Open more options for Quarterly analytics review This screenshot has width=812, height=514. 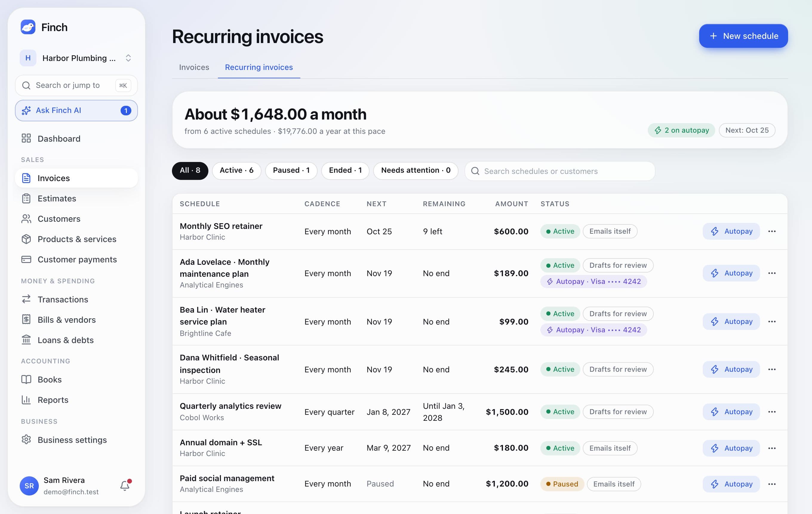(772, 412)
